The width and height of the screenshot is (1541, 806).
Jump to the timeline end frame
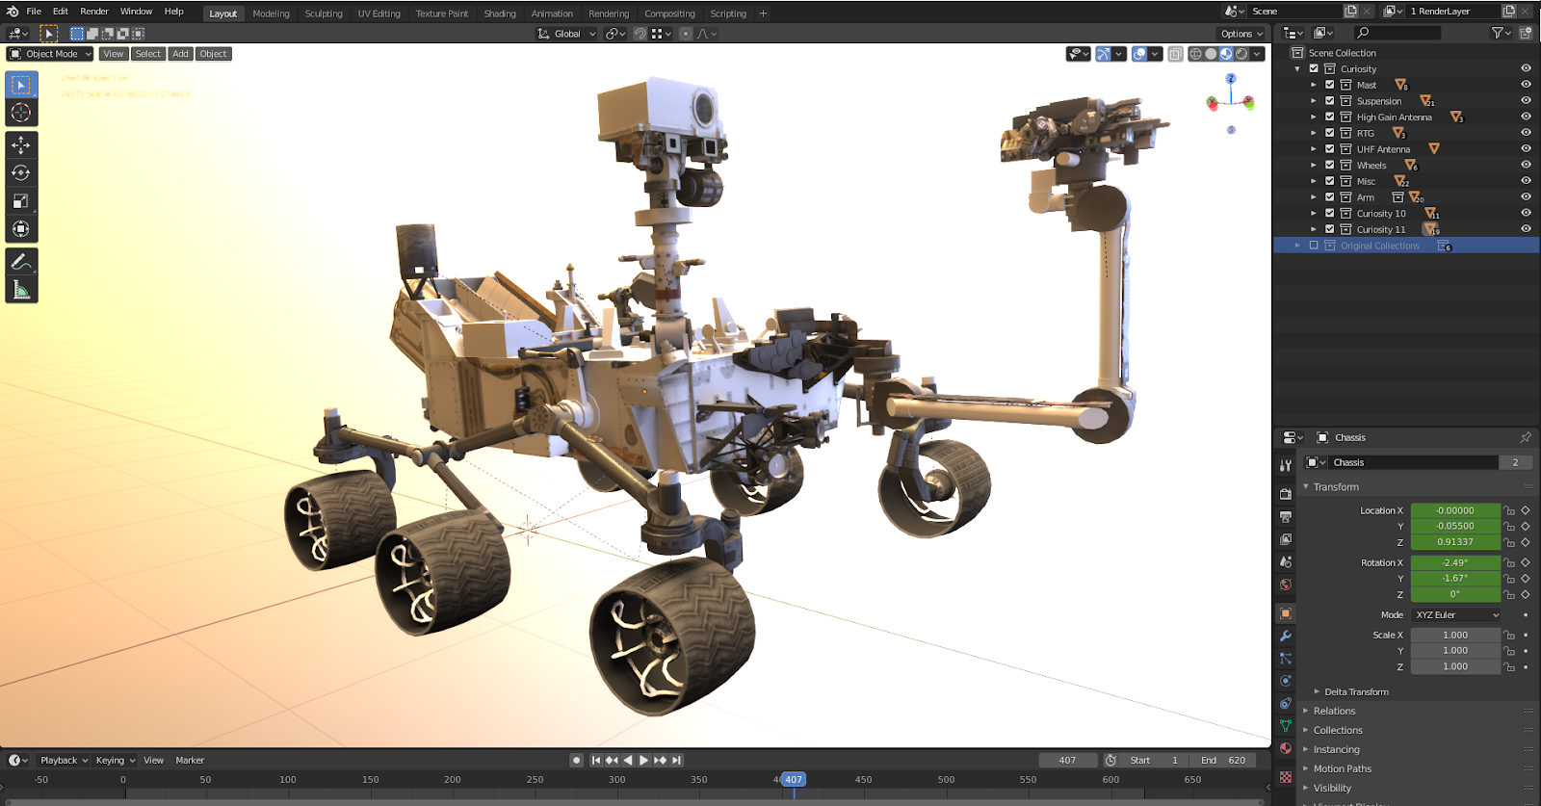676,761
